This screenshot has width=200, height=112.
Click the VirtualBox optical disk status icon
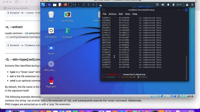155,96
